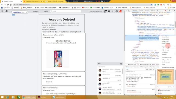Choose Delete element from the context menu
This screenshot has height=99, width=176.
[x=166, y=43]
